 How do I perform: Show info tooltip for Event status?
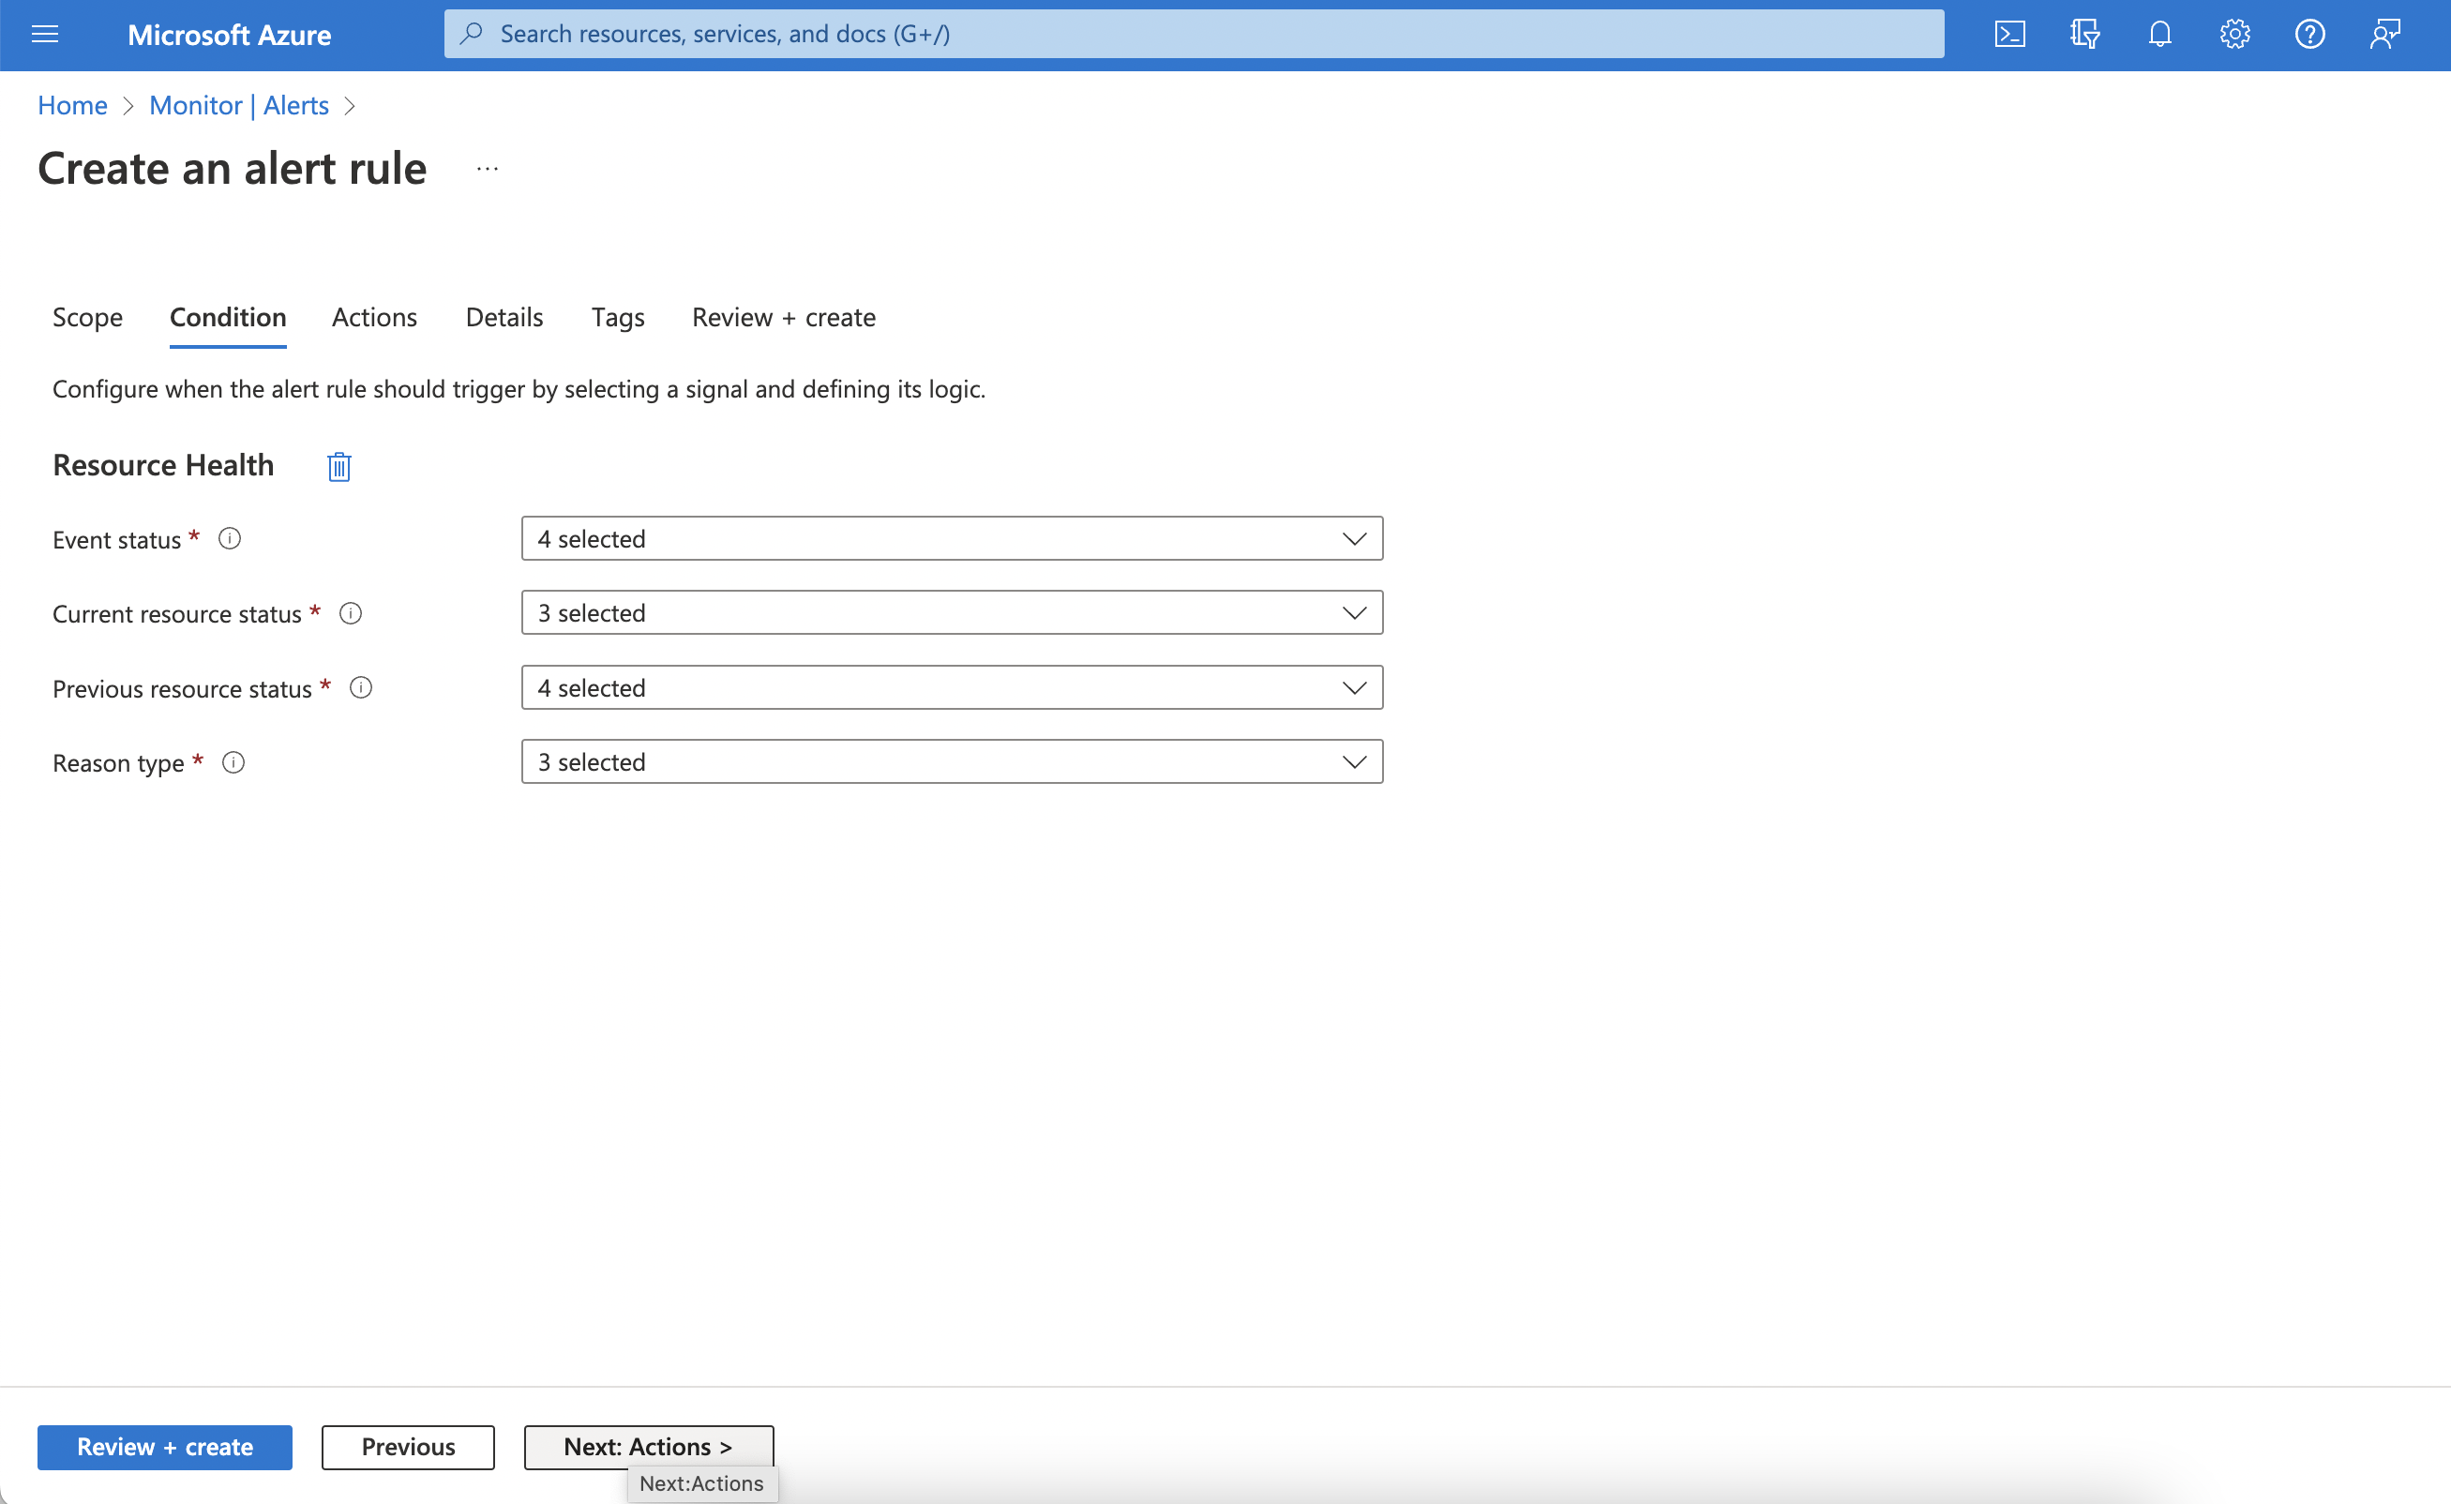(230, 539)
